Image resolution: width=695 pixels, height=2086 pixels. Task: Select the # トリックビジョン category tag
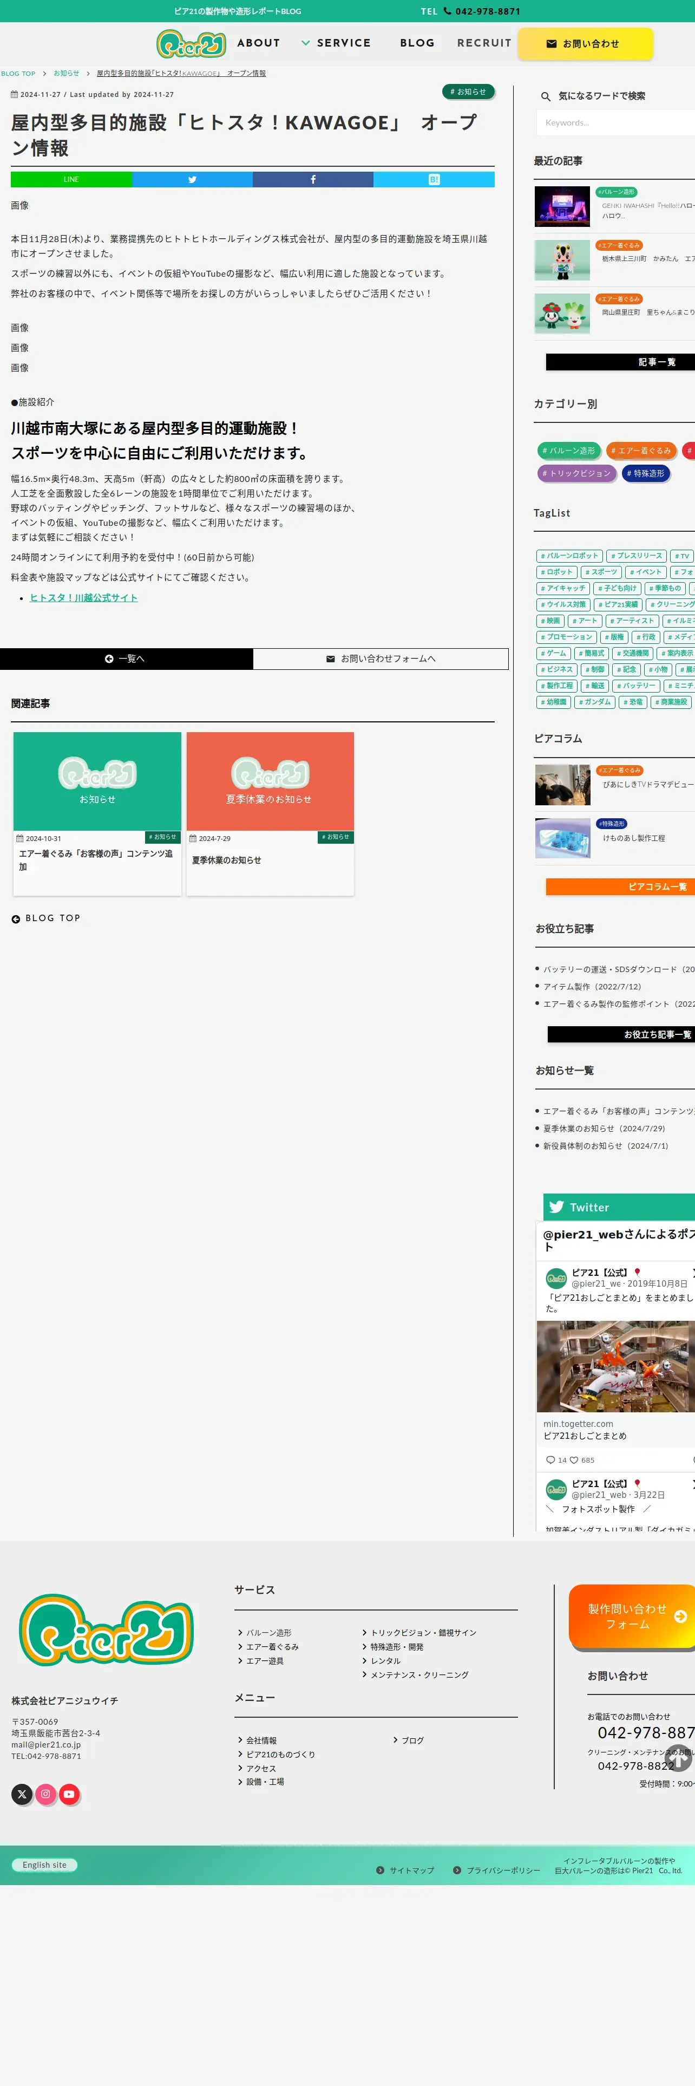click(x=577, y=474)
